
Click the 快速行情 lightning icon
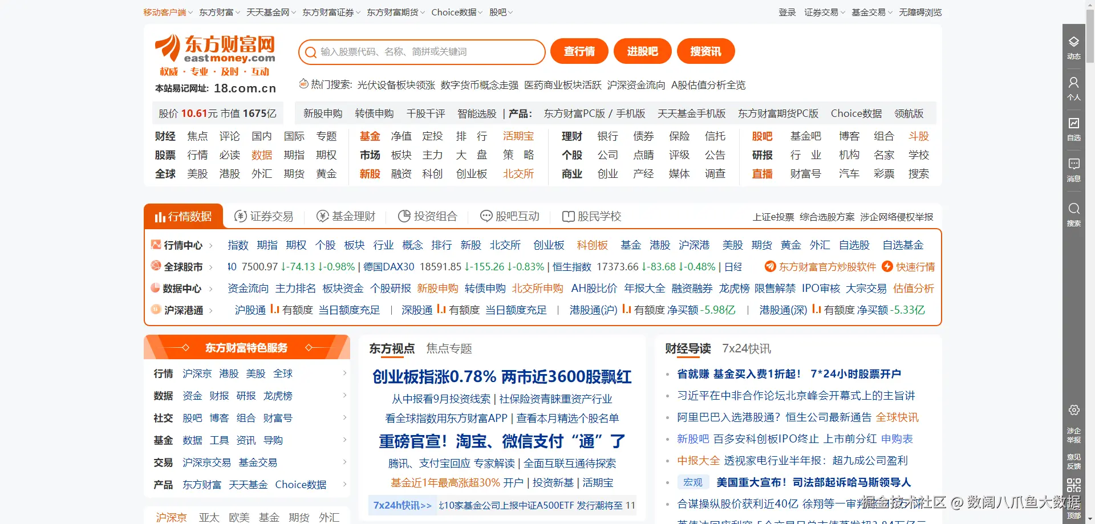pos(887,266)
